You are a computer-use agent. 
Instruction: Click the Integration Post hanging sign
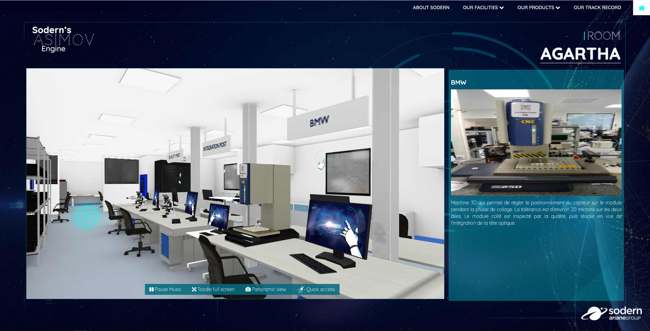pos(215,146)
